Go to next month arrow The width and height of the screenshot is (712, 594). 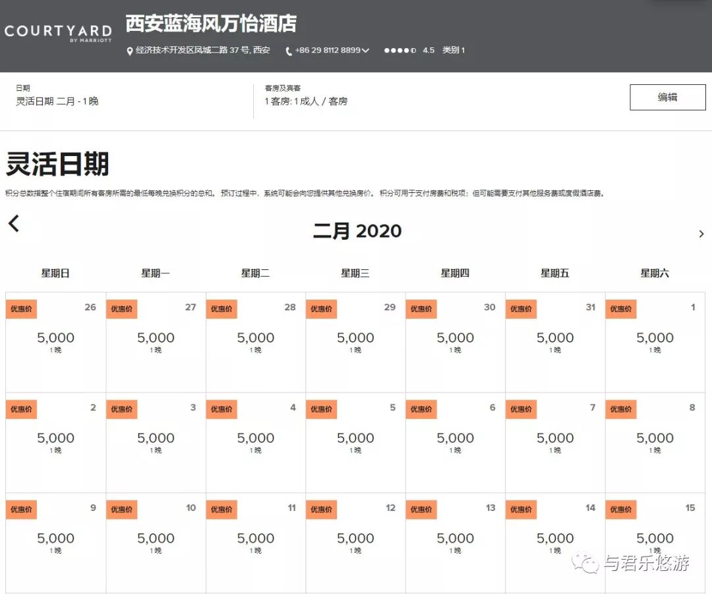(x=701, y=234)
